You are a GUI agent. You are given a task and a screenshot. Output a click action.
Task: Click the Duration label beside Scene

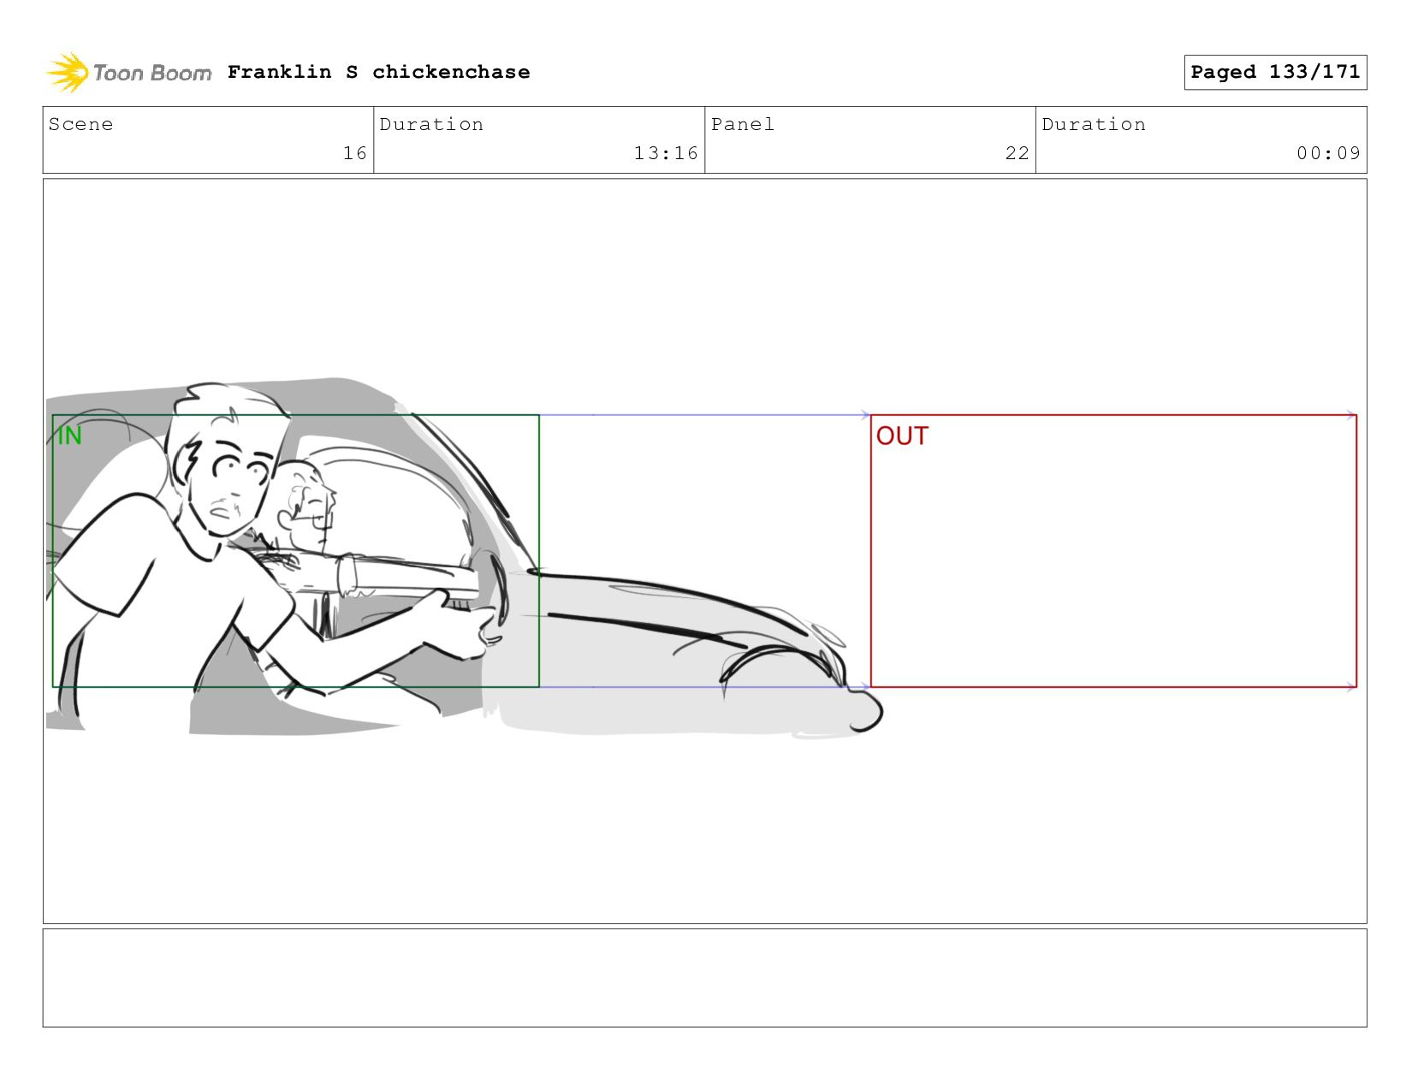click(x=431, y=124)
